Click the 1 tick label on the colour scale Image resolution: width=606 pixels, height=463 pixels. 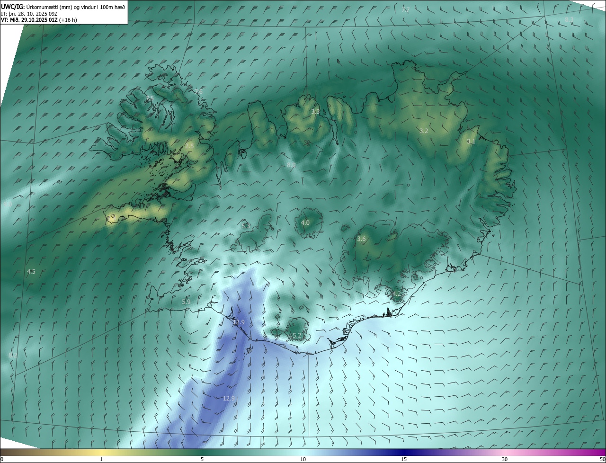click(x=101, y=459)
